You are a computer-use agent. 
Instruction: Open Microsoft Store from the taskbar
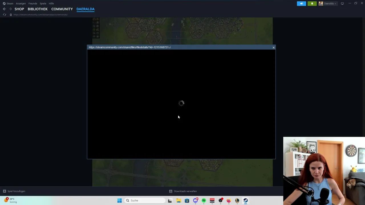(x=187, y=200)
